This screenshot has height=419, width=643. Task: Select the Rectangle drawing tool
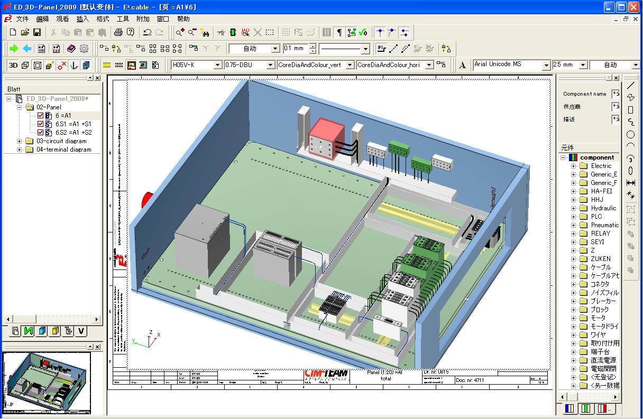click(x=630, y=110)
